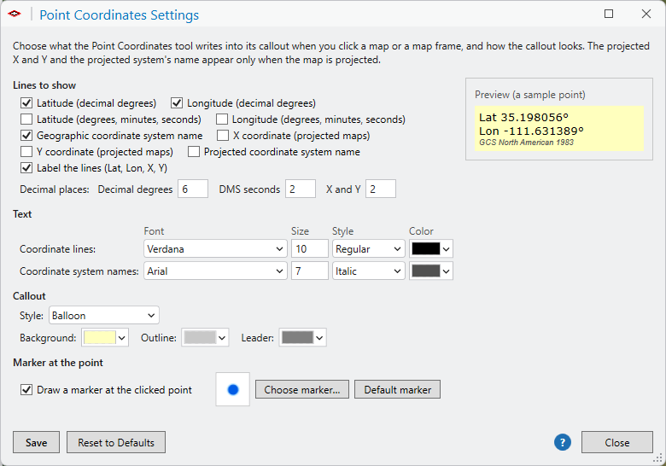
Task: Click the 'Marker at the point' heading
Action: click(x=58, y=363)
